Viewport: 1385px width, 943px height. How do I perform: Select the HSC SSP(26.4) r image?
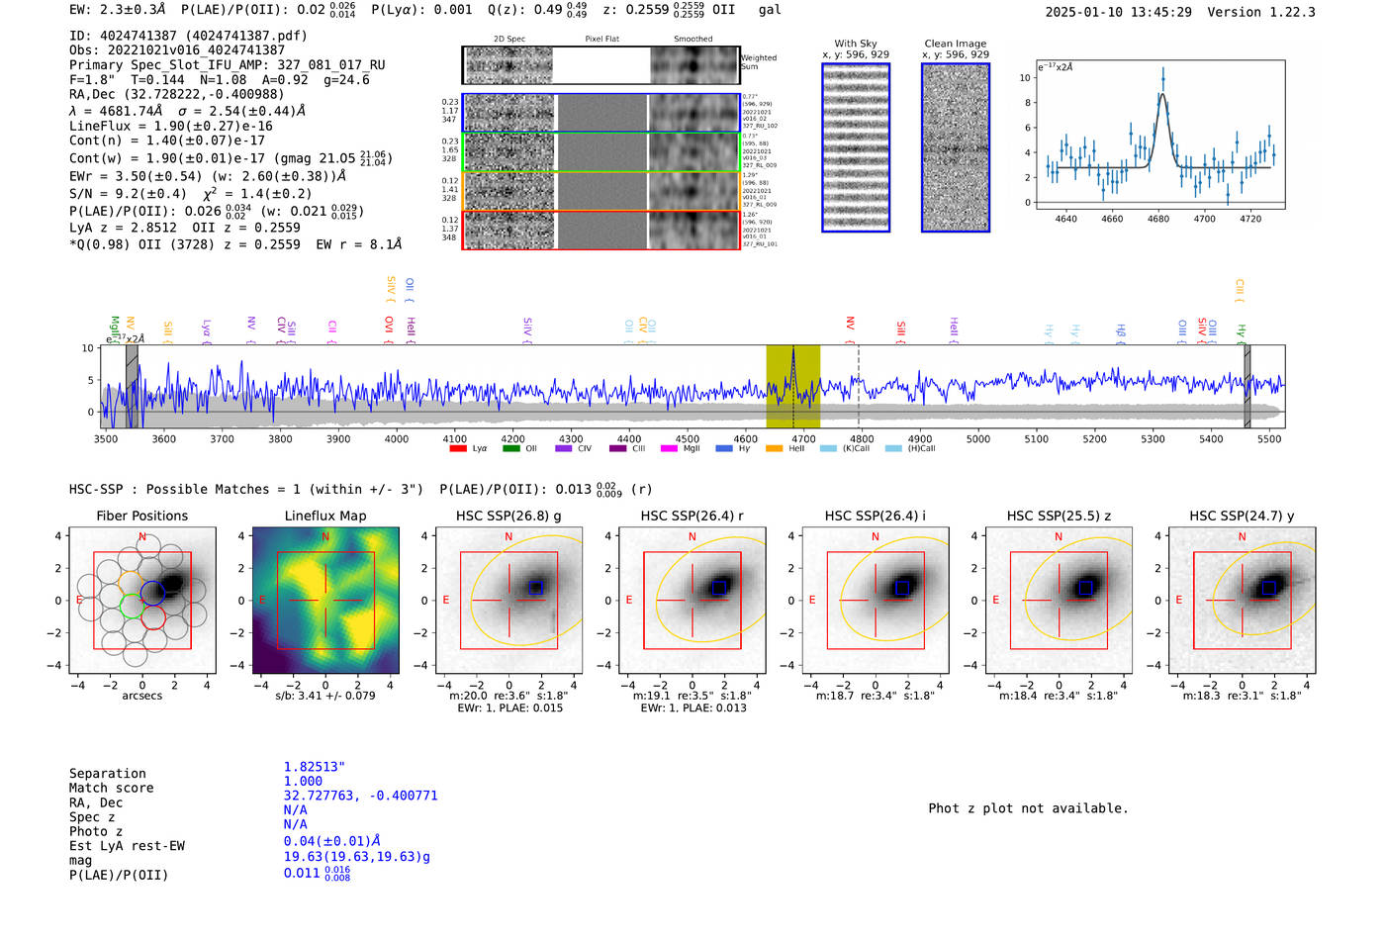click(692, 600)
